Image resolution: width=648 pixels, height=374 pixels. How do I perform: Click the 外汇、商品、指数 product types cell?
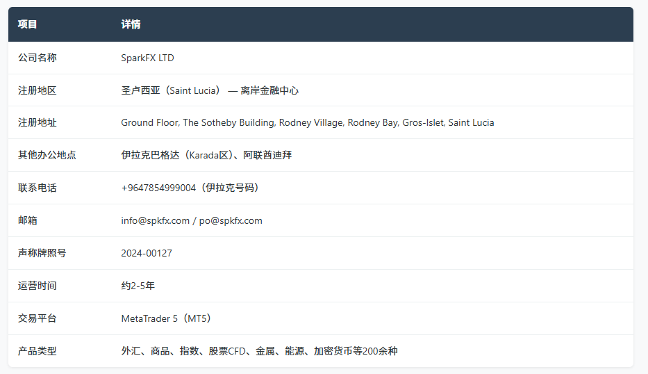tap(259, 351)
